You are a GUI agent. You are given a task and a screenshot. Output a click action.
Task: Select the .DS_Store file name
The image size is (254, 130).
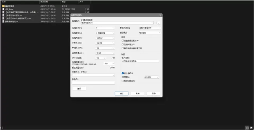tap(9, 9)
